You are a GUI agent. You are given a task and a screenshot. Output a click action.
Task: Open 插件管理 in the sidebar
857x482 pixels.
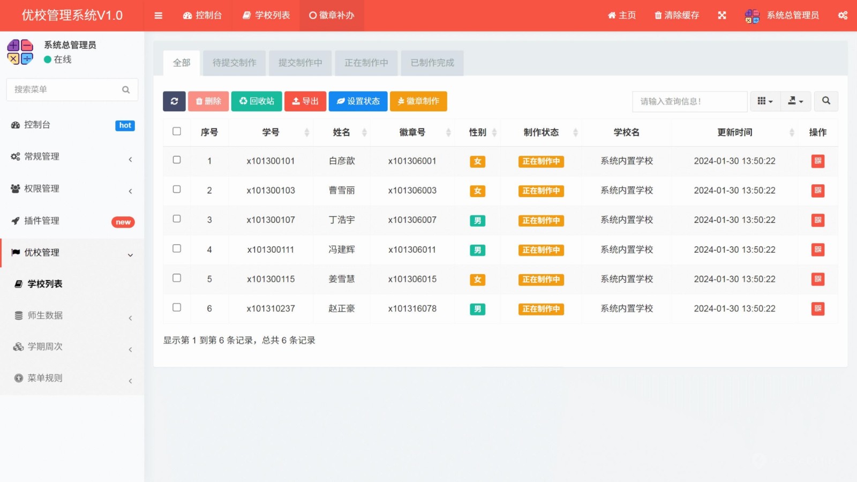coord(72,221)
